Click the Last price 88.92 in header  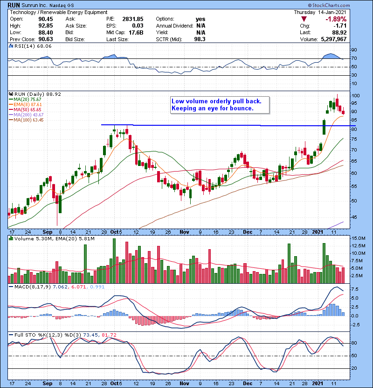tap(339, 32)
